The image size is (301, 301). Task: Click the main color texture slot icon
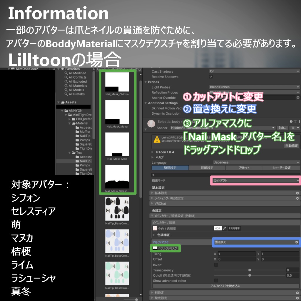[155, 228]
